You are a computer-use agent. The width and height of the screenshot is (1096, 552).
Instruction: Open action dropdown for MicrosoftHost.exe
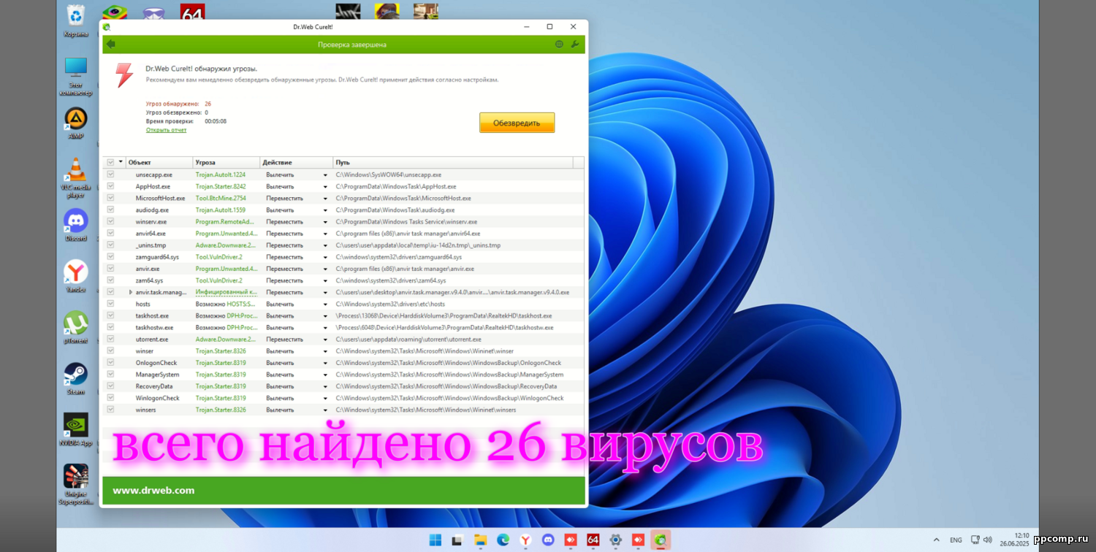325,199
